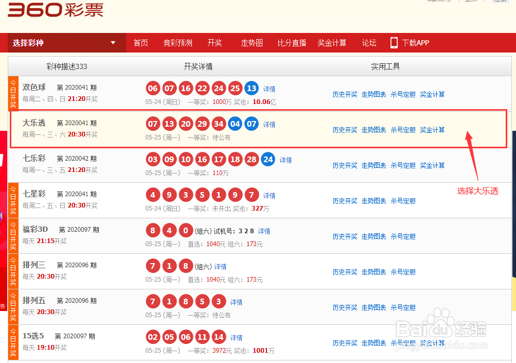The image size is (516, 363).
Task: Open 奖金计算 for 七乐彩
Action: [433, 165]
